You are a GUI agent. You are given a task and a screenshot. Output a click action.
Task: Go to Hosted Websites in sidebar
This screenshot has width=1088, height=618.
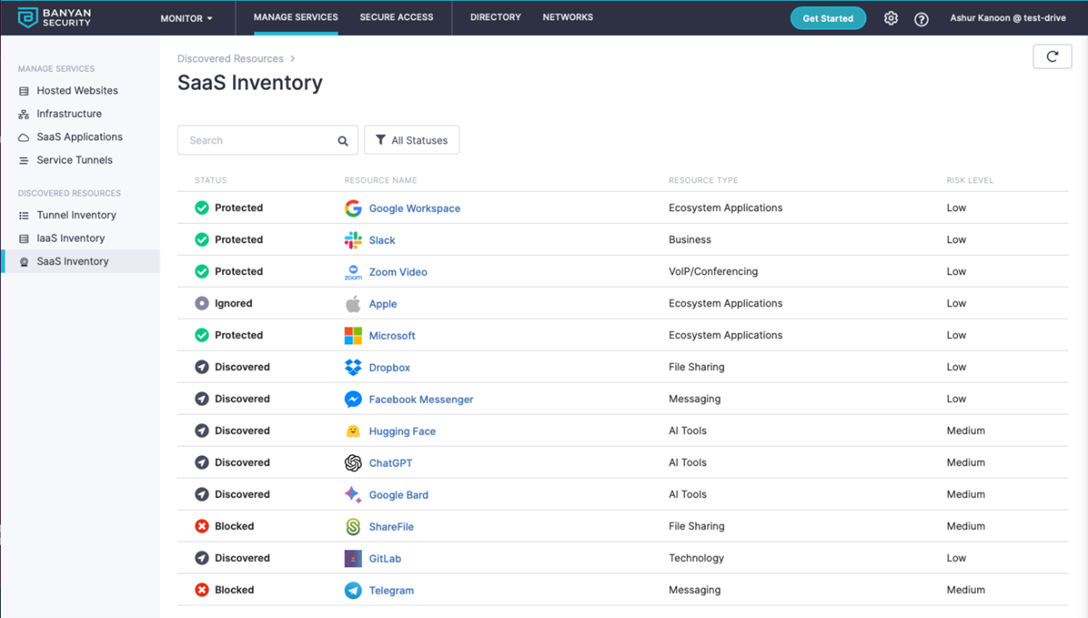tap(77, 91)
